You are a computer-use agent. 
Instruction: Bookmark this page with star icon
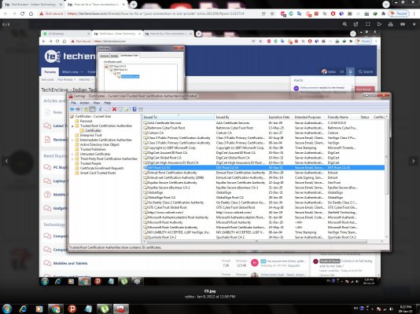tap(272, 13)
